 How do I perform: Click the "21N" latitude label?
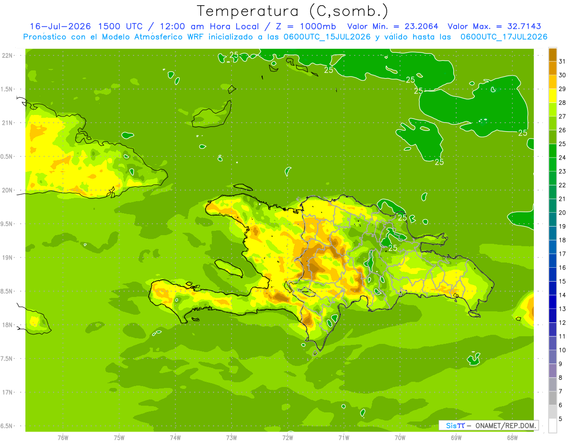pyautogui.click(x=7, y=123)
